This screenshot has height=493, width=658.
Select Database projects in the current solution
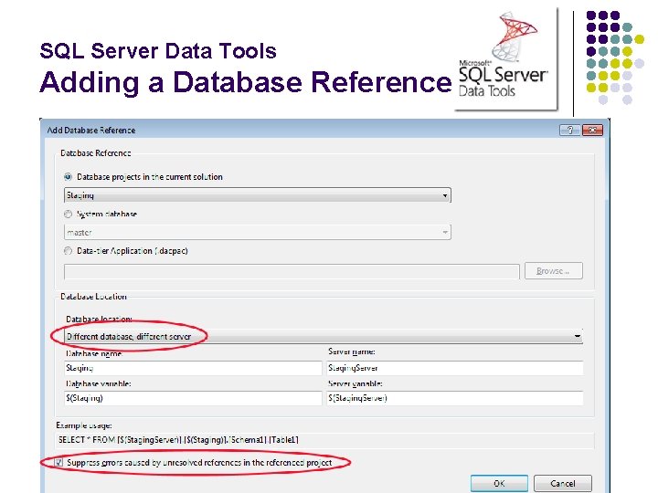pyautogui.click(x=68, y=177)
